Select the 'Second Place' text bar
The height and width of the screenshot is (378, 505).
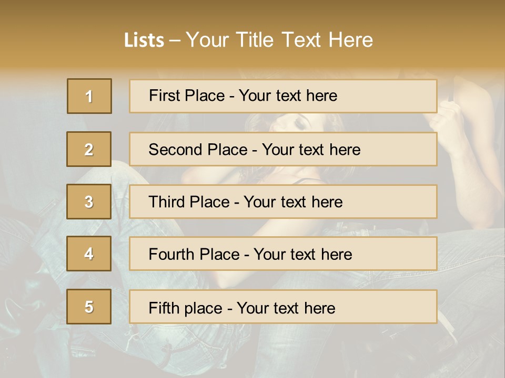283,149
